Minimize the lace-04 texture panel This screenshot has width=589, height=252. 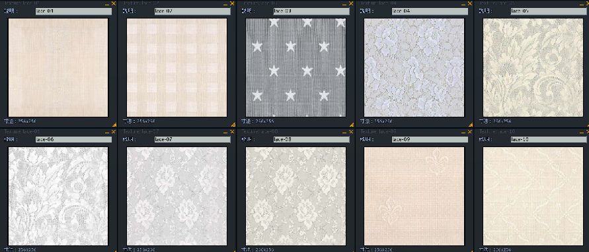[x=463, y=4]
